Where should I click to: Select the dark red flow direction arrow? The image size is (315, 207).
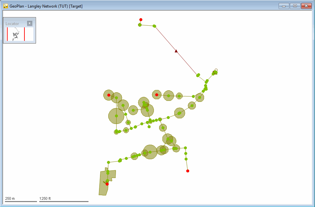tap(176, 51)
